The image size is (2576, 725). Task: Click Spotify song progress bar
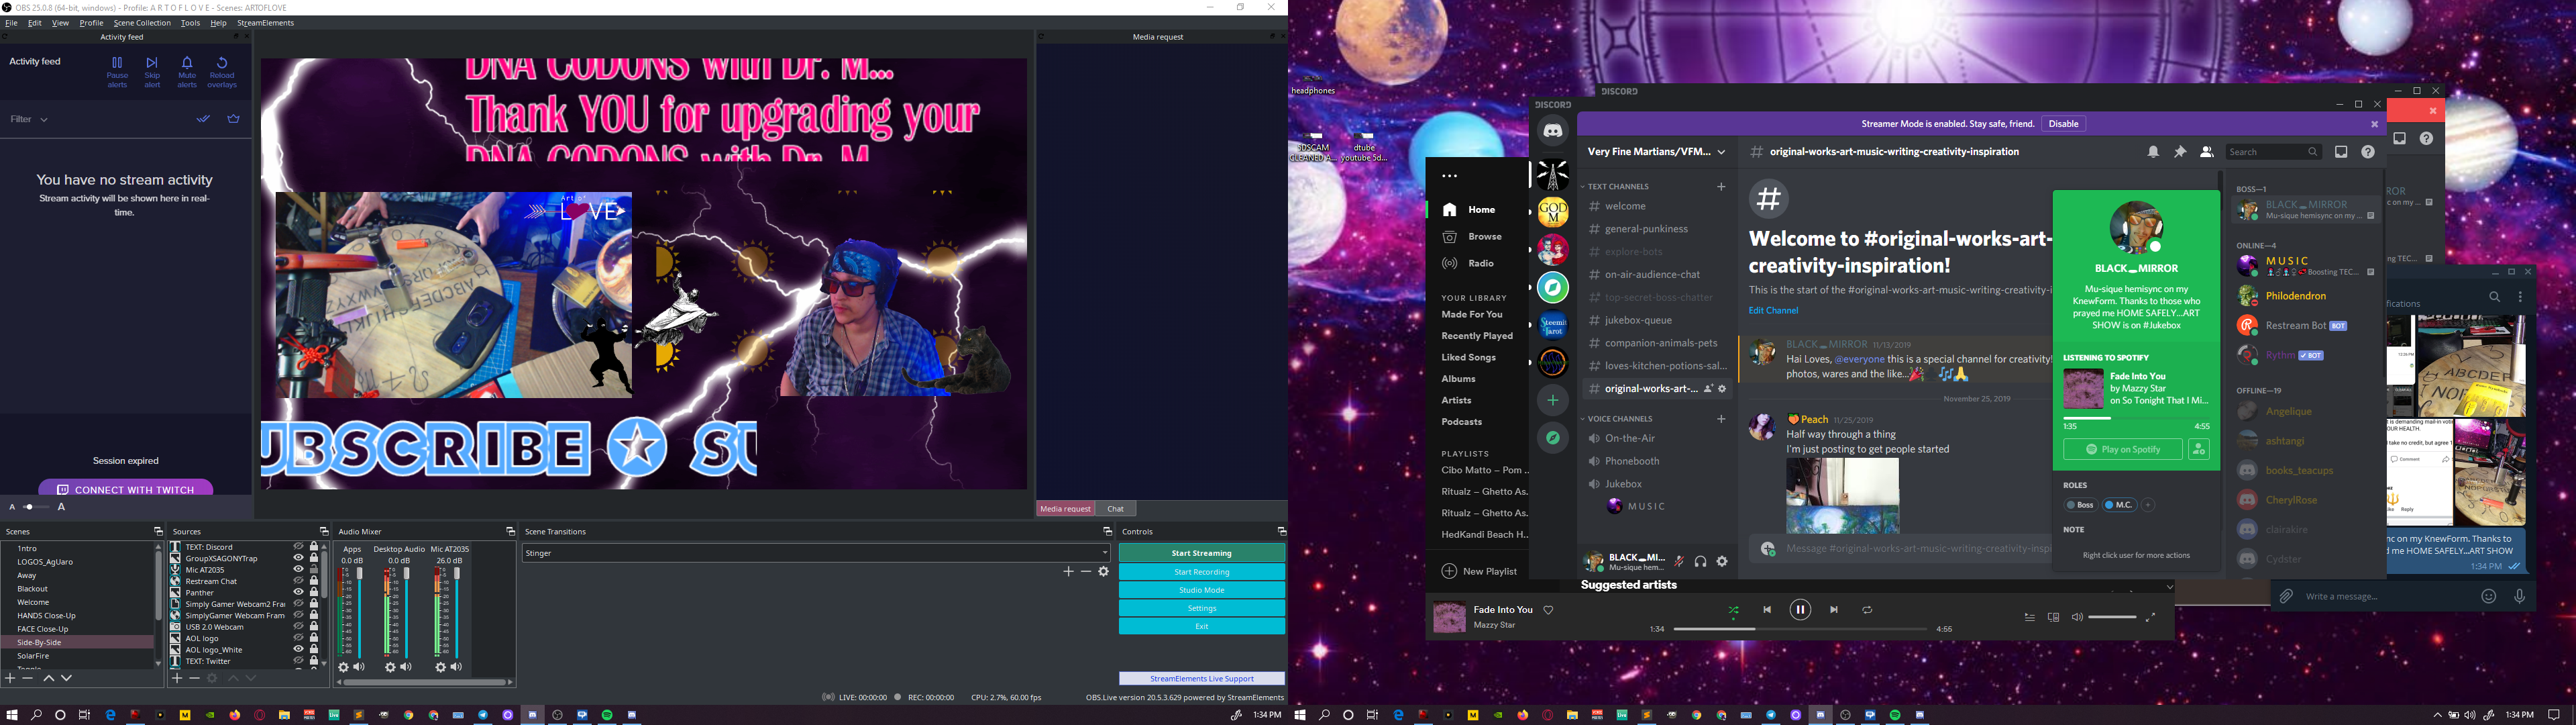tap(1800, 629)
